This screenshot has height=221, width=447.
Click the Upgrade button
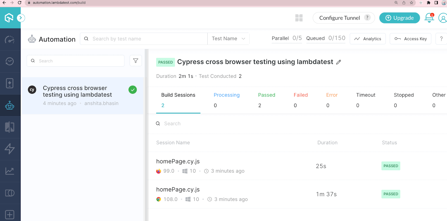click(400, 18)
